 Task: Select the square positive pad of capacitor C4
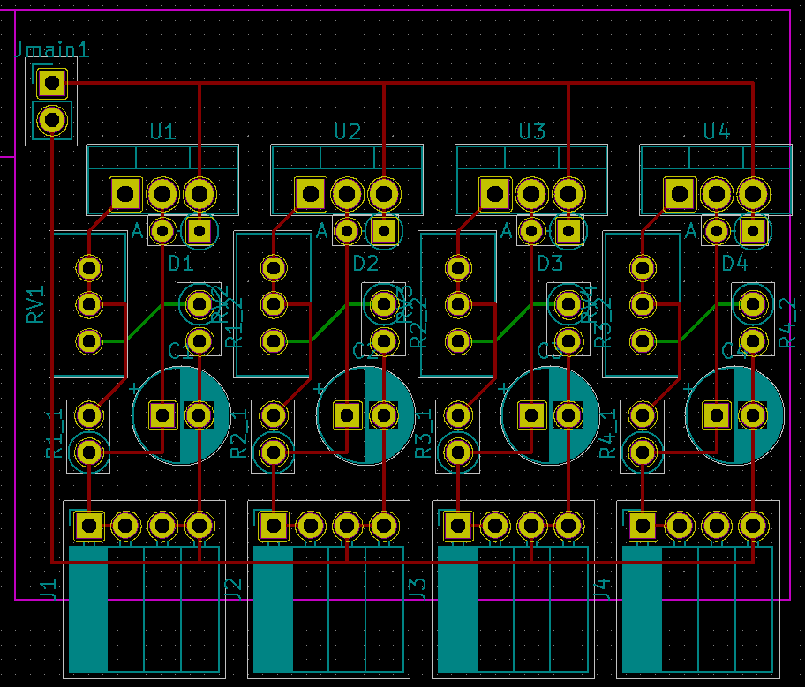(x=716, y=415)
